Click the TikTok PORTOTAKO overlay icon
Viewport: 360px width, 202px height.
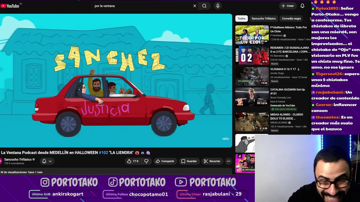(x=113, y=182)
